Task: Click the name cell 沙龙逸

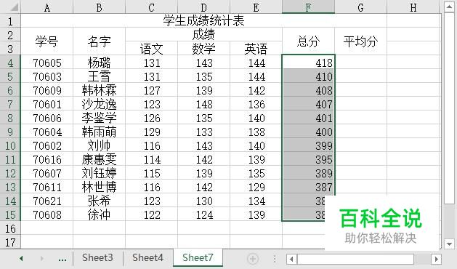Action: coord(99,104)
